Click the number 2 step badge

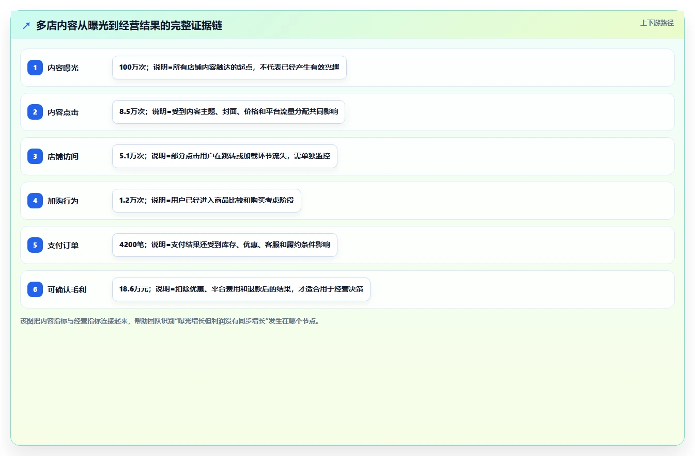click(x=35, y=112)
